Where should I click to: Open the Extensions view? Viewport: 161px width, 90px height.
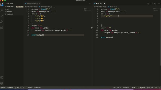[2, 27]
